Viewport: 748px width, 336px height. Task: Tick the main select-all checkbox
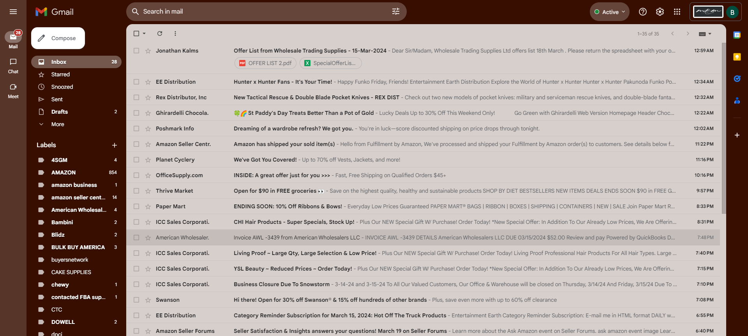click(x=136, y=33)
